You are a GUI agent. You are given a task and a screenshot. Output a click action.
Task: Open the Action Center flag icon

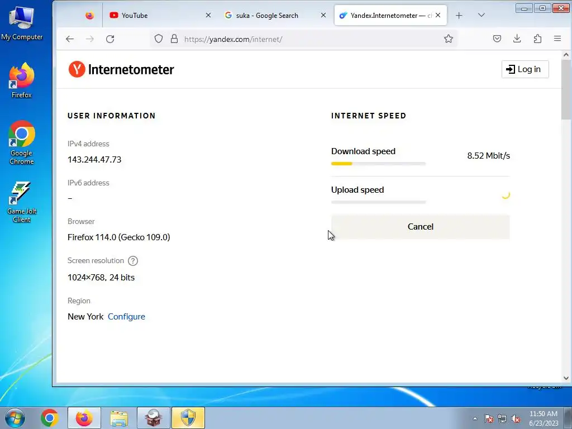[x=489, y=418]
